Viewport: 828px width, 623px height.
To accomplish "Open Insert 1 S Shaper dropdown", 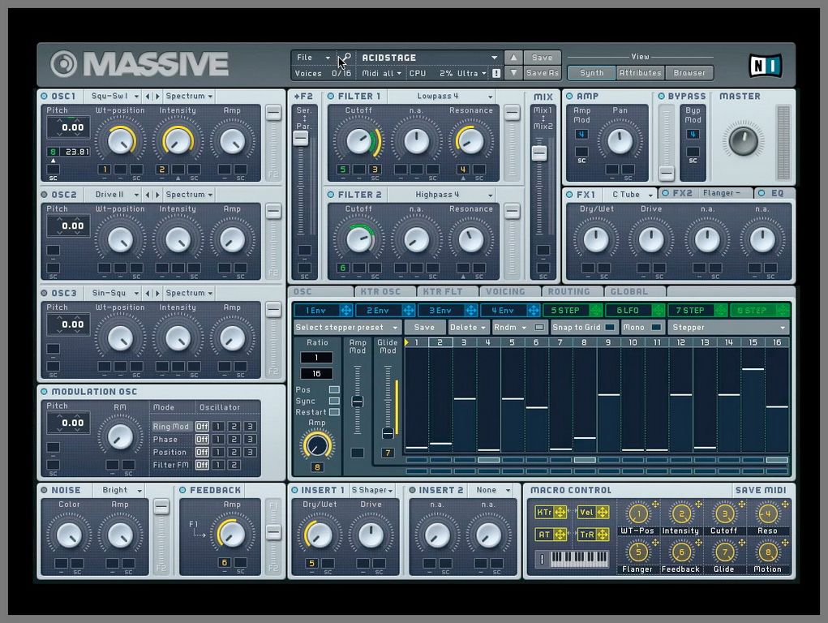I will point(372,490).
